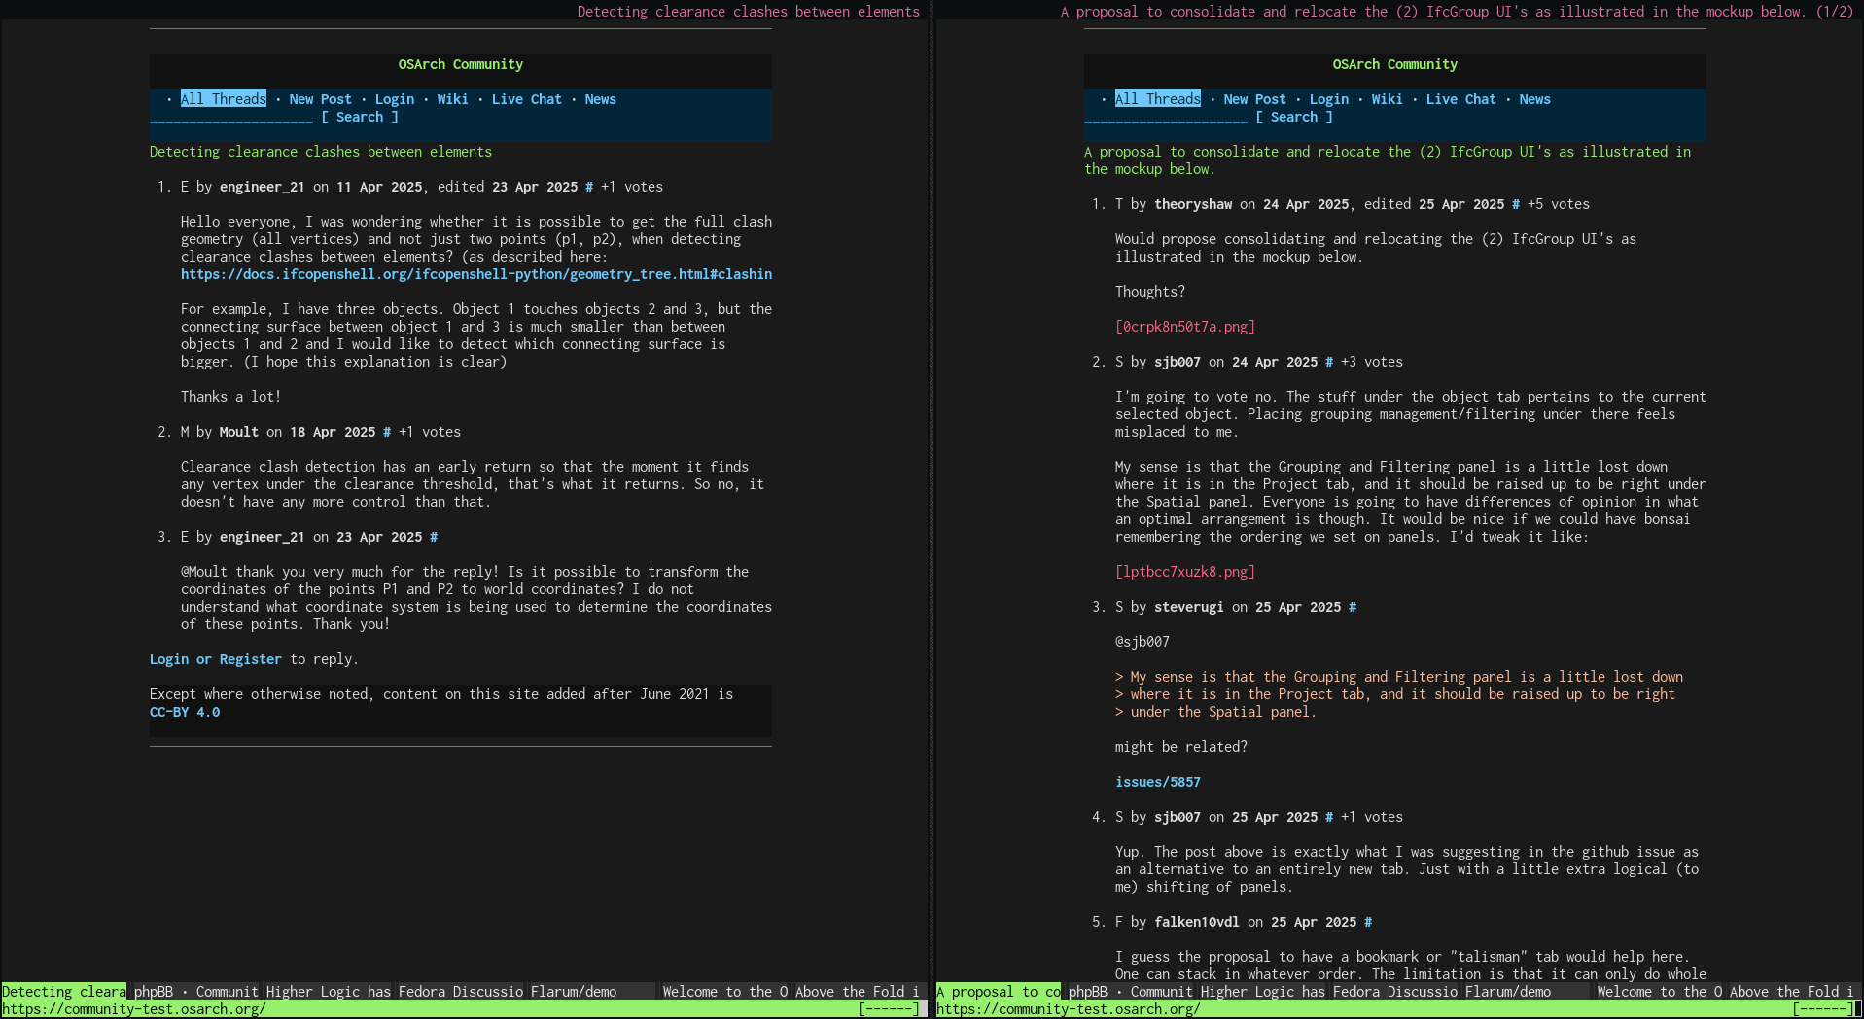Open Live Chat in the left pane
Viewport: 1864px width, 1019px height.
(x=527, y=99)
